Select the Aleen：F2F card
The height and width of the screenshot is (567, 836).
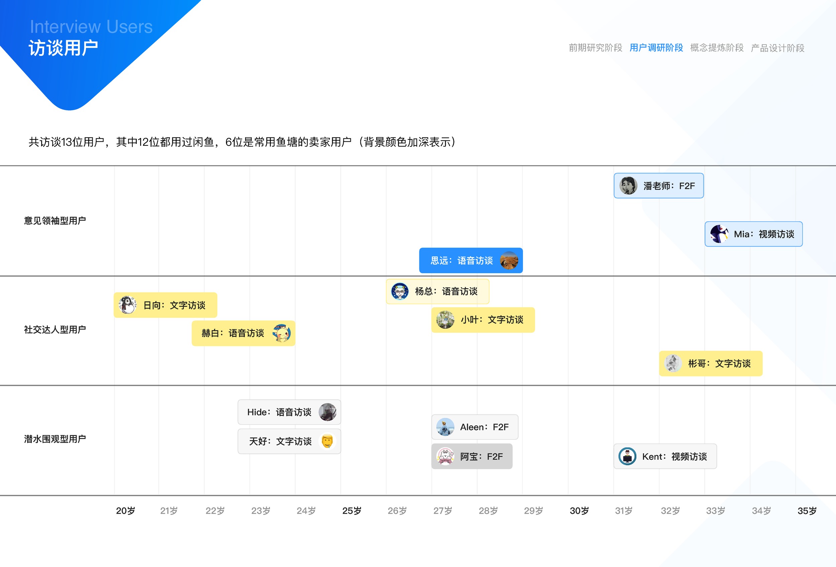(x=475, y=427)
